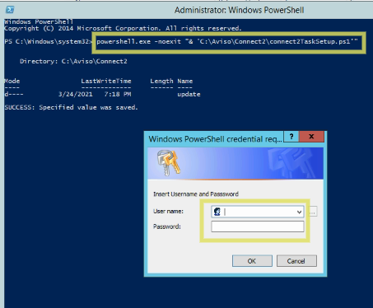
Task: Click the PowerShell window title bar icon
Action: pos(10,10)
